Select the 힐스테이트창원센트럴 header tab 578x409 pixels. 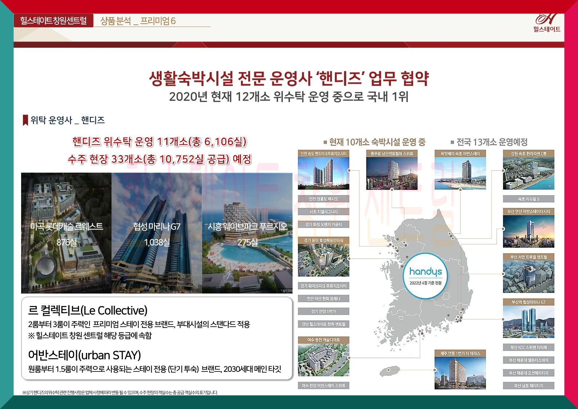coord(54,21)
